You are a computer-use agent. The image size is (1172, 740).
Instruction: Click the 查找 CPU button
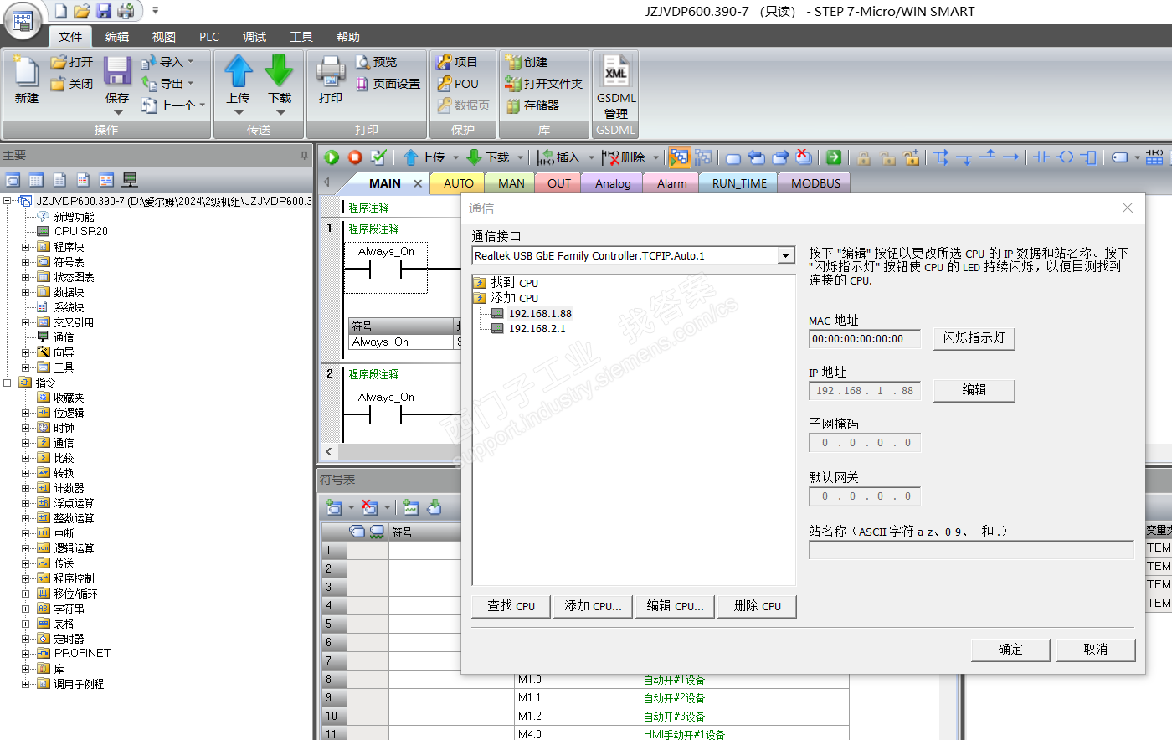pyautogui.click(x=511, y=606)
